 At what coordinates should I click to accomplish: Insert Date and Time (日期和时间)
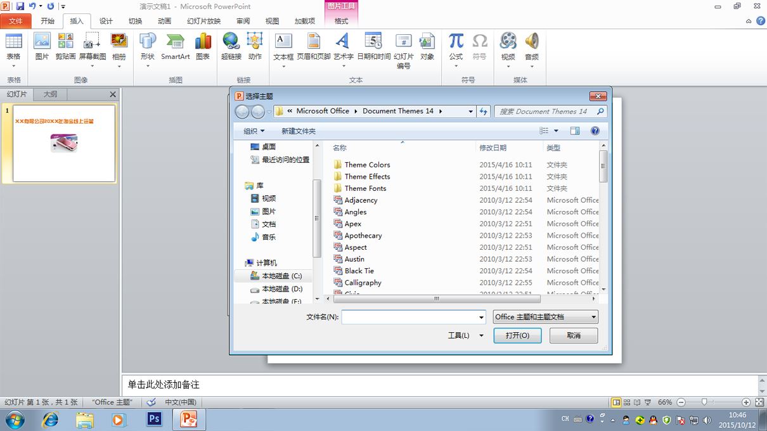point(374,47)
